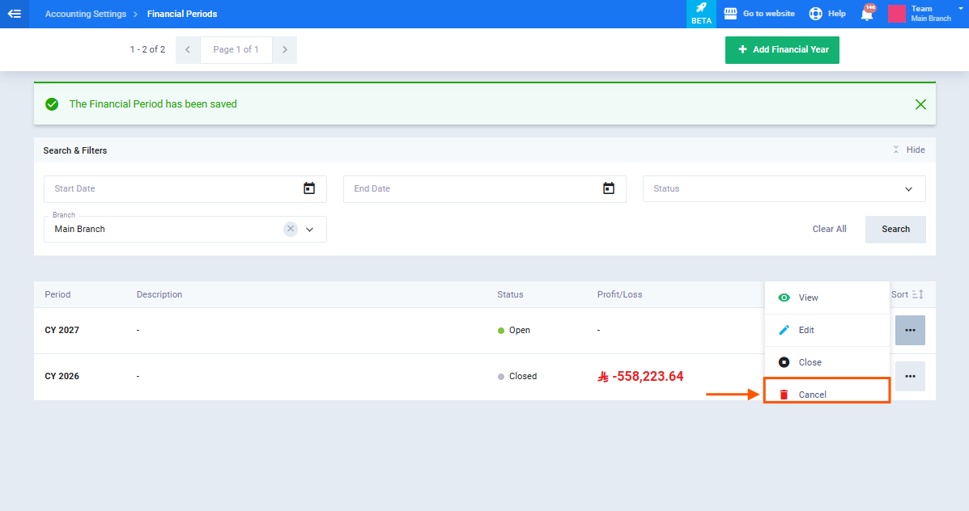Screen dimensions: 969x511
Task: Focus the Start Date field
Action: (x=185, y=189)
